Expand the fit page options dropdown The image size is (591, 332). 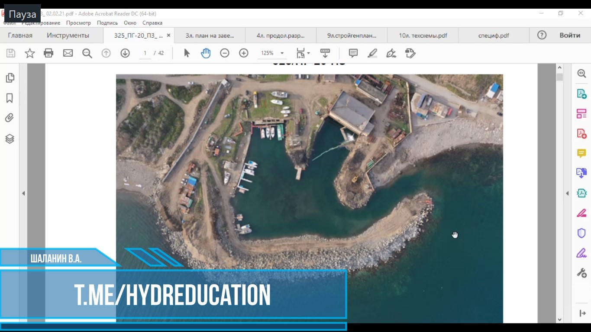[308, 53]
